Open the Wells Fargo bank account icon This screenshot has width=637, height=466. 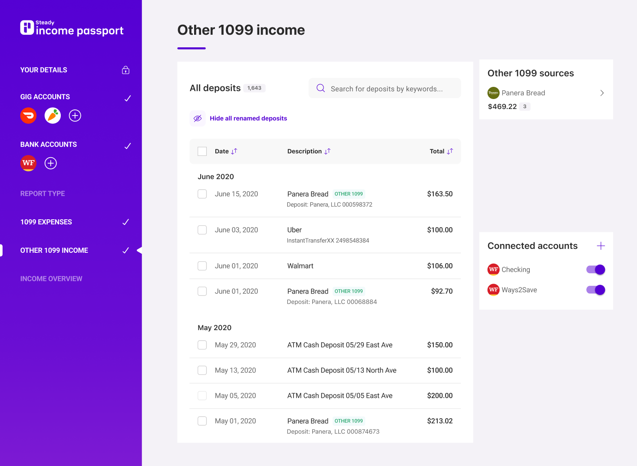pyautogui.click(x=29, y=163)
